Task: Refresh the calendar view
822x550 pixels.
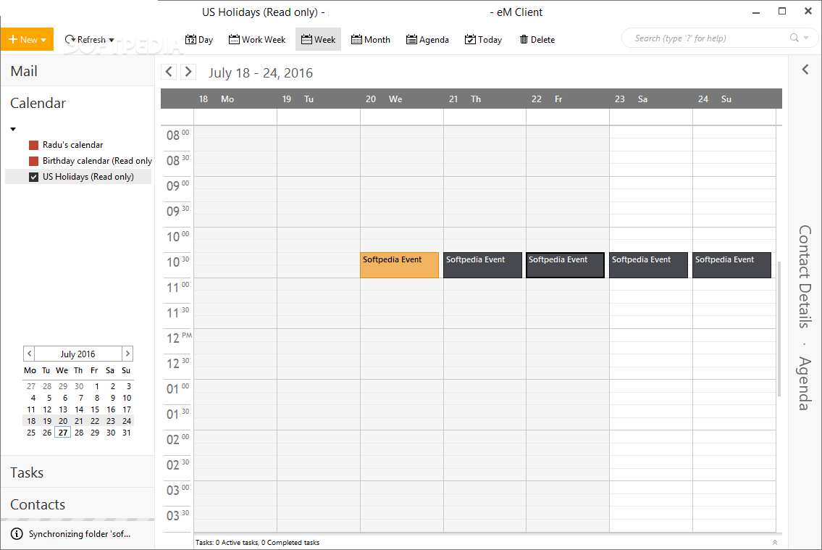Action: pyautogui.click(x=85, y=39)
